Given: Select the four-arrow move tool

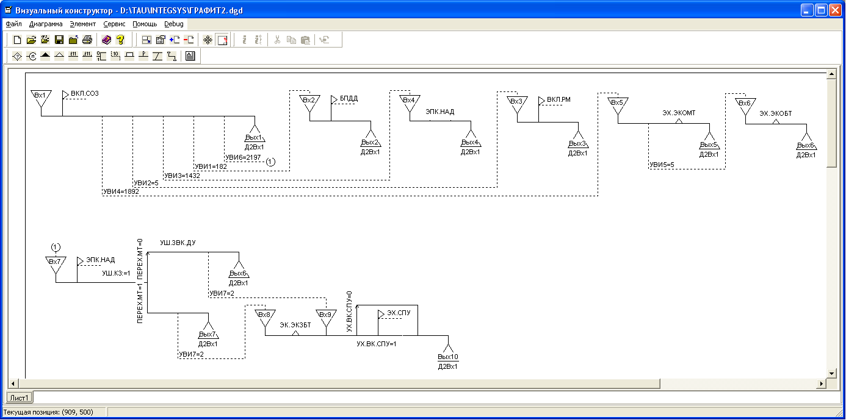Looking at the screenshot, I should (208, 40).
